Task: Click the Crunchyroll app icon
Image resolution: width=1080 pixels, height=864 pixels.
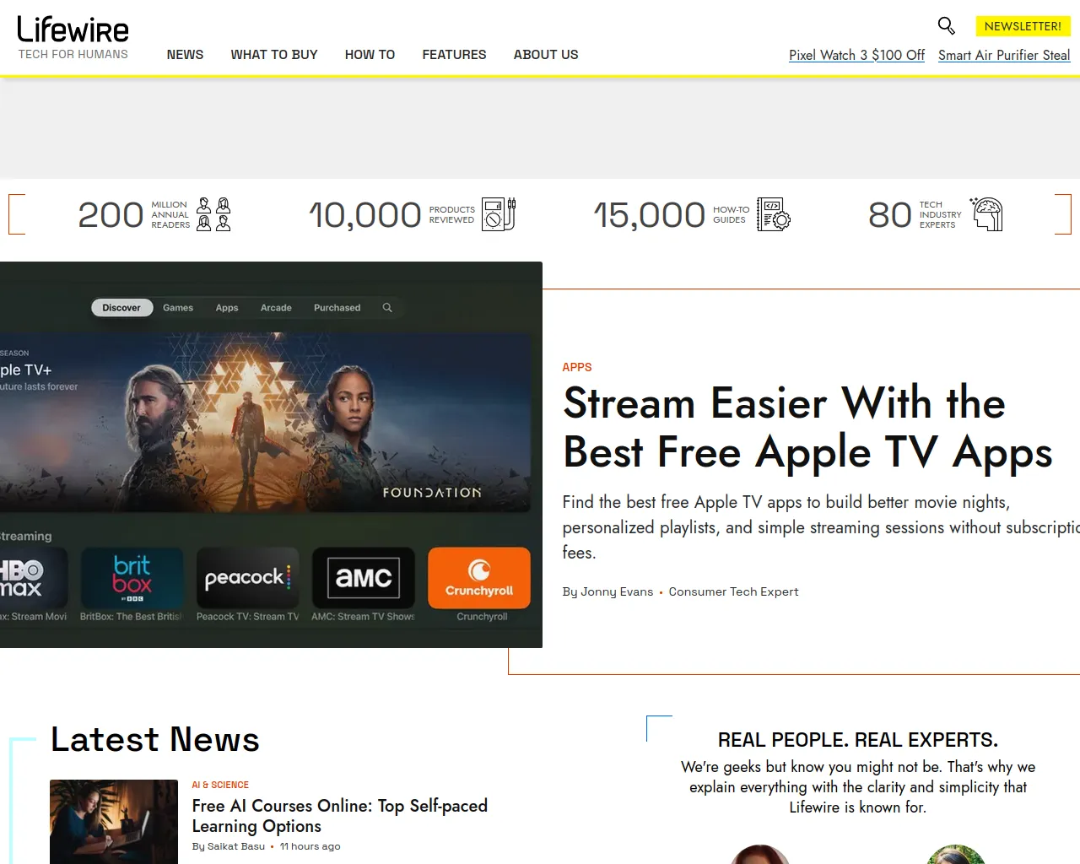Action: click(479, 578)
